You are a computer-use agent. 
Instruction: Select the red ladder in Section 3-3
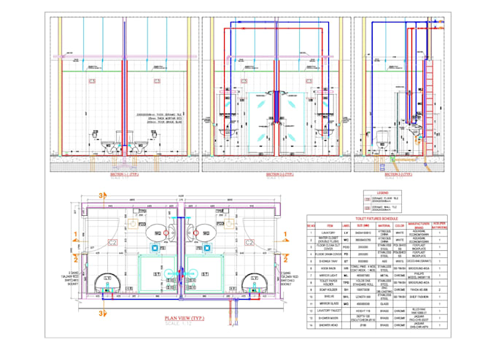pos(429,107)
